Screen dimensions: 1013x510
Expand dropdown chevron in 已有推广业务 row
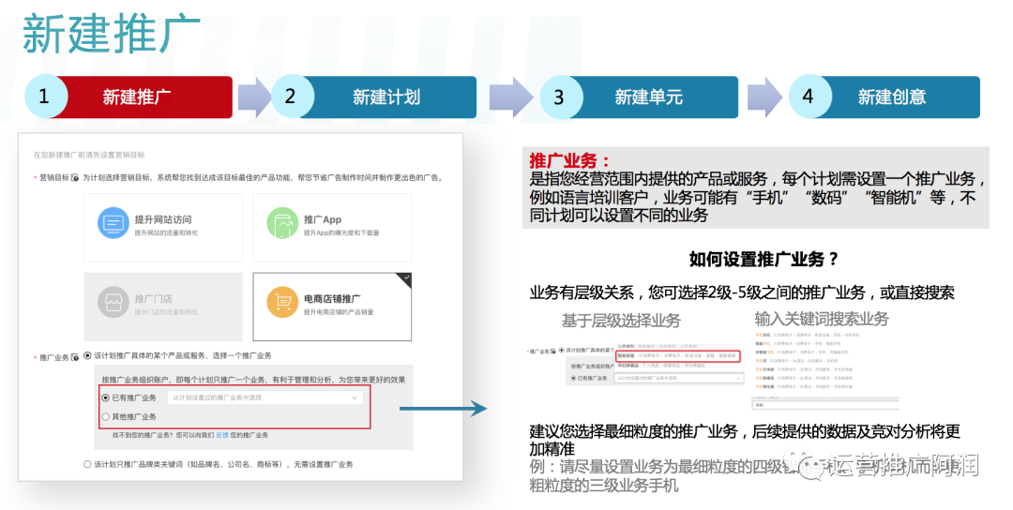tap(354, 397)
